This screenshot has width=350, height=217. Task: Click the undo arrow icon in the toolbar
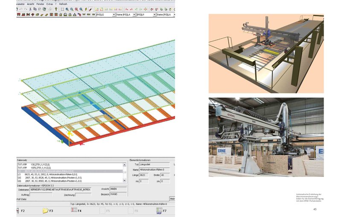21,9
